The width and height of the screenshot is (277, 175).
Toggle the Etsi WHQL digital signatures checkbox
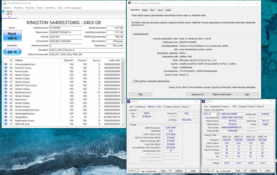click(135, 81)
